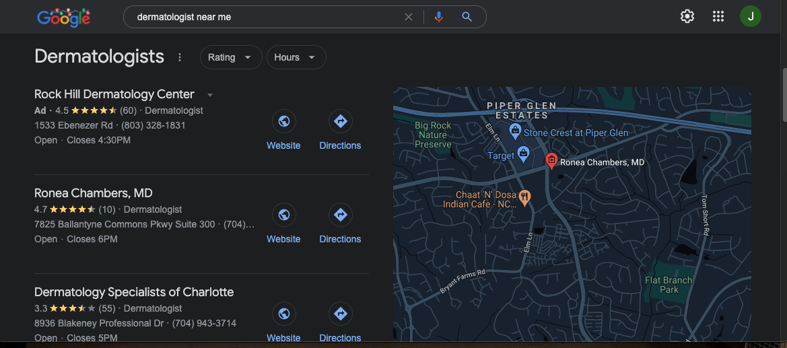Open the three-dot menu beside Dermatologists
This screenshot has width=787, height=348.
tap(180, 57)
